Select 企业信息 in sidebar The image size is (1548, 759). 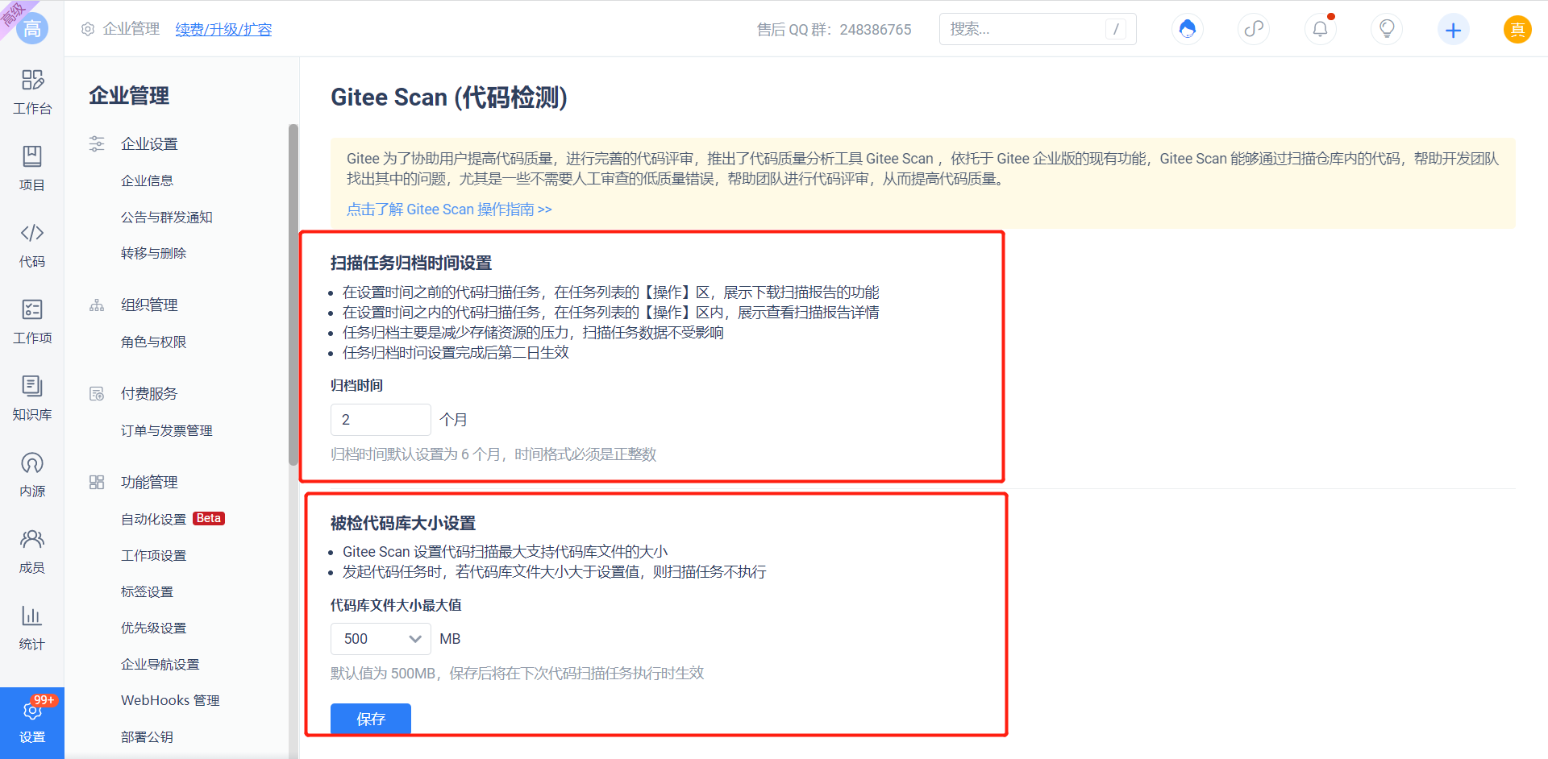(x=148, y=180)
